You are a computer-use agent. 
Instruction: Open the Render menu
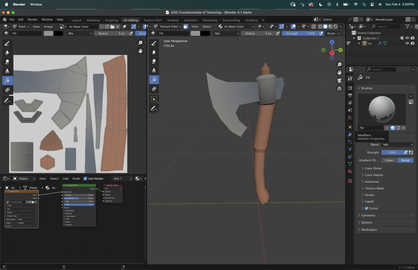pyautogui.click(x=32, y=20)
